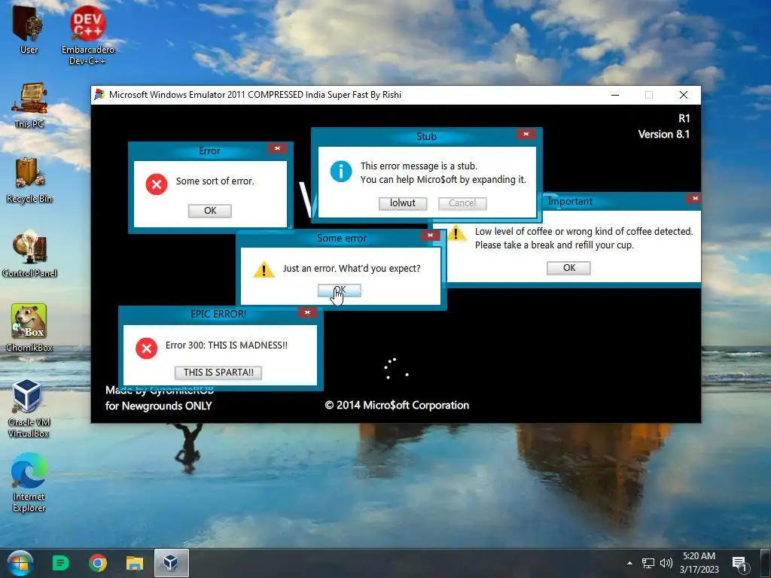This screenshot has height=578, width=771.
Task: Close the Microsoft Windows Emulator window
Action: pyautogui.click(x=684, y=95)
